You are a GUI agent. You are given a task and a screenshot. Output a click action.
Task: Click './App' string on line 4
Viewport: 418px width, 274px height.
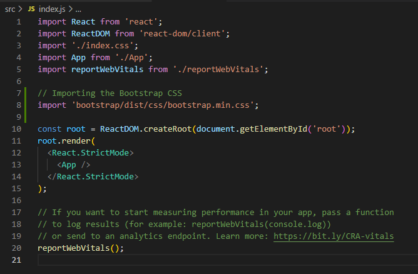click(131, 58)
